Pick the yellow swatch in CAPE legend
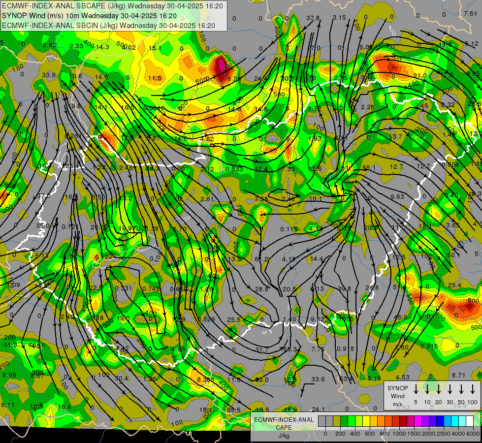Viewport: 482px width, 443px height. pyautogui.click(x=366, y=421)
